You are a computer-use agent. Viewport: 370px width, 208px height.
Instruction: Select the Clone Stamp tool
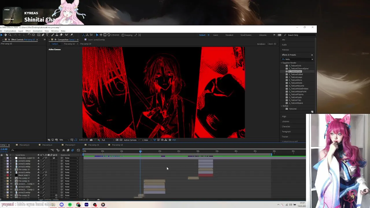tap(57, 35)
